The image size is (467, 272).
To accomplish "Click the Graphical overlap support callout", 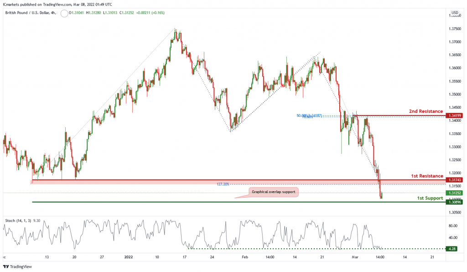I will click(x=274, y=192).
